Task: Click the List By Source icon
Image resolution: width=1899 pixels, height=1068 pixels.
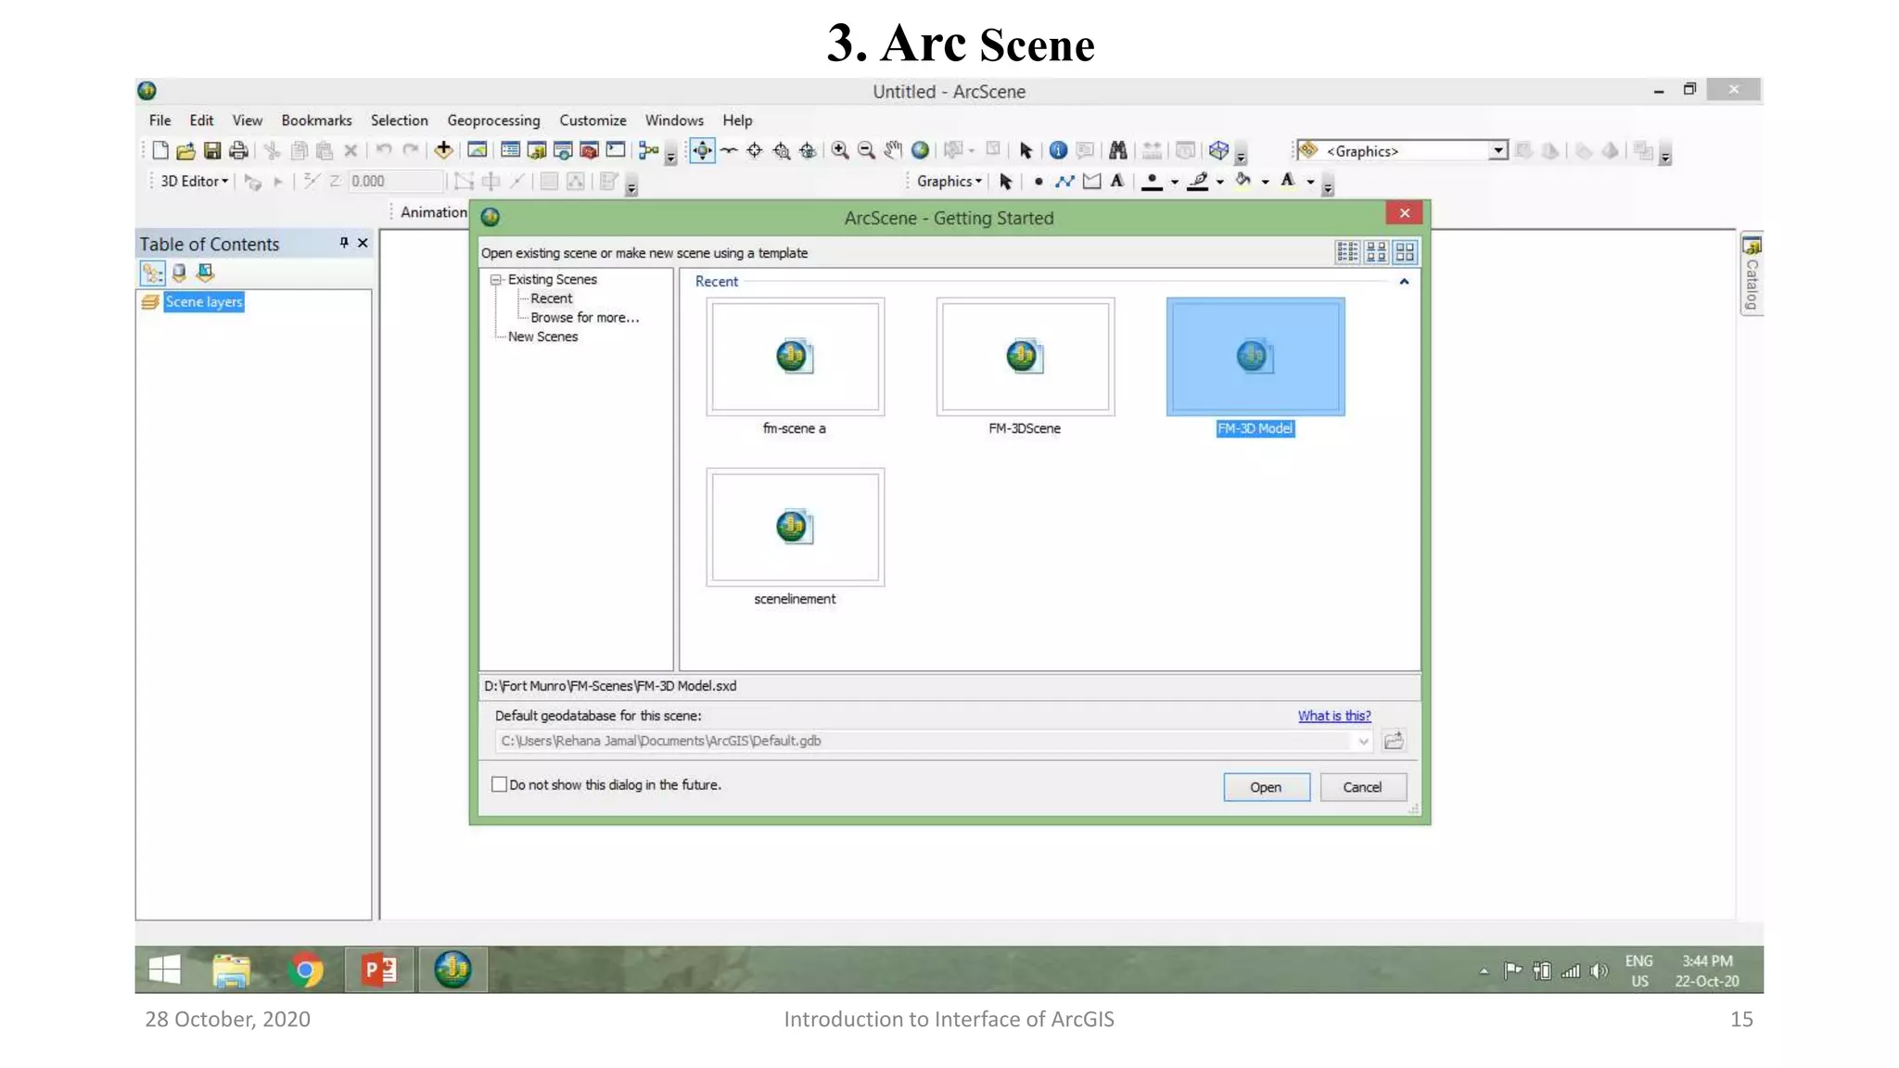Action: [x=179, y=273]
